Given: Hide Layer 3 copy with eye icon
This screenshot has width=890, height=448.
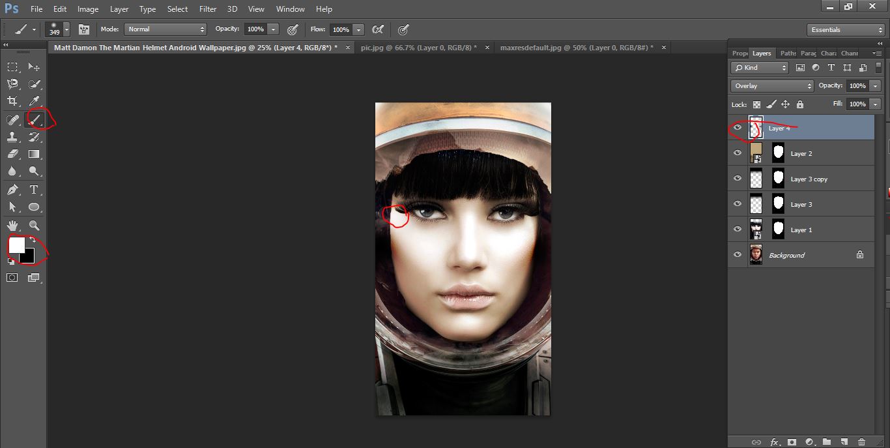Looking at the screenshot, I should 738,179.
